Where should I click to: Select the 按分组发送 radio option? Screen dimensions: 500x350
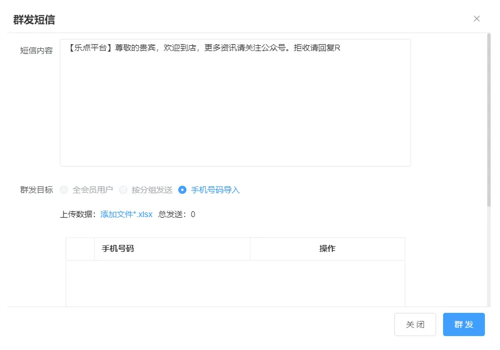point(123,190)
